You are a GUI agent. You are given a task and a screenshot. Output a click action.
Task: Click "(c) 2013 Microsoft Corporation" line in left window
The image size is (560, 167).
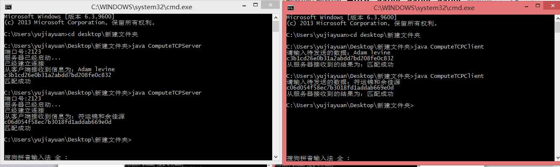(x=80, y=23)
